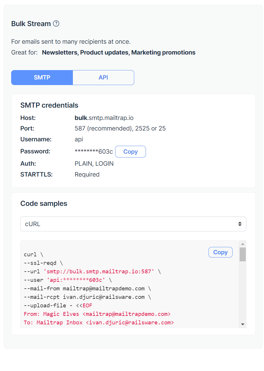Screen dimensions: 264x371
Task: Switch to the API tab
Action: (103, 77)
